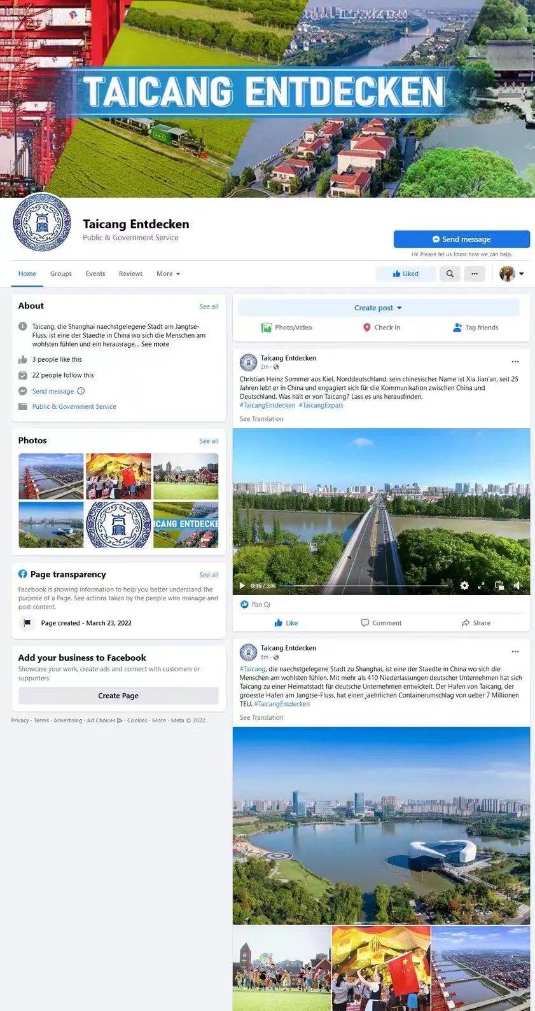Open options menu on the #Taicang post
Screen dimensions: 535x1011
tap(515, 652)
